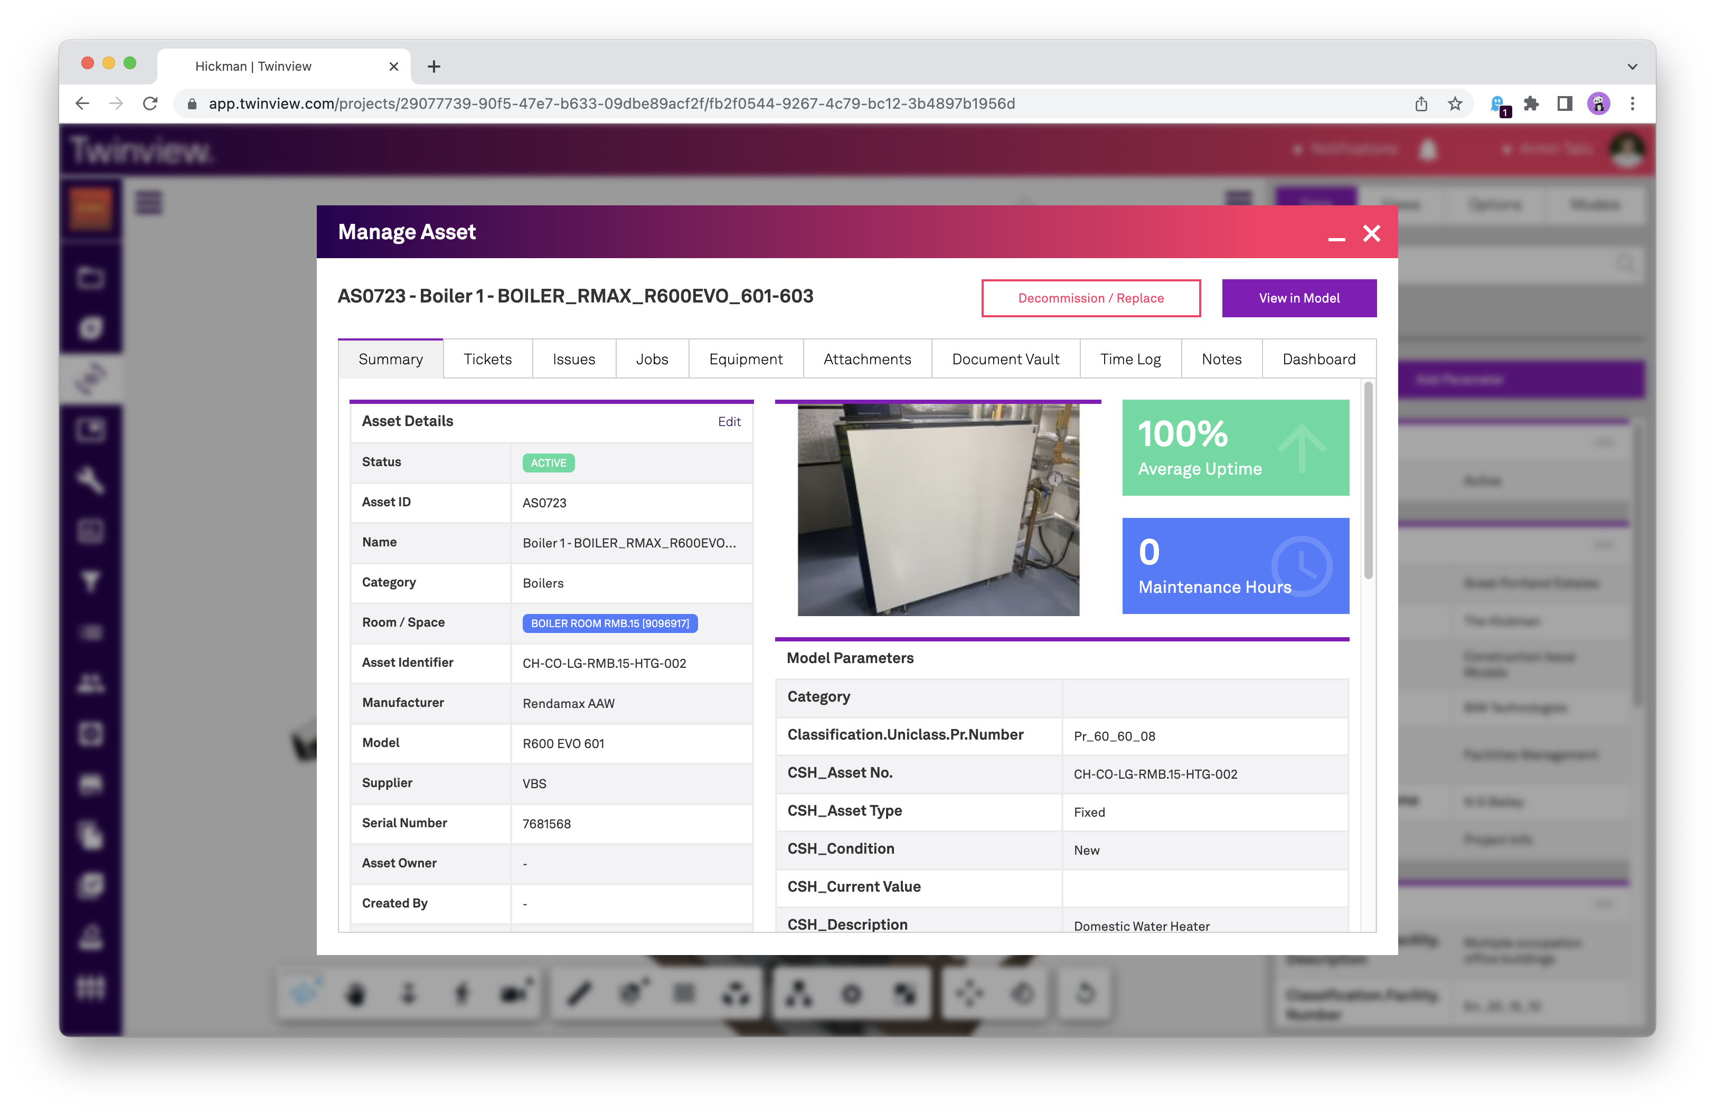Click the dialog's vertical scrollbar
Screen dimensions: 1715x1115
[1368, 481]
